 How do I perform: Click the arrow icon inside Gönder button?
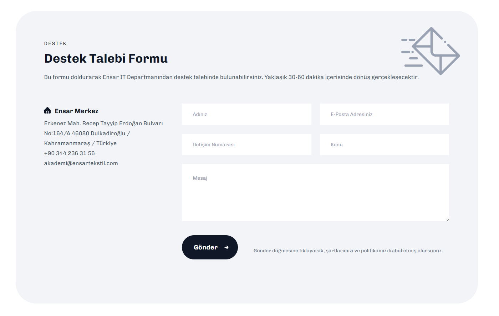(x=226, y=247)
